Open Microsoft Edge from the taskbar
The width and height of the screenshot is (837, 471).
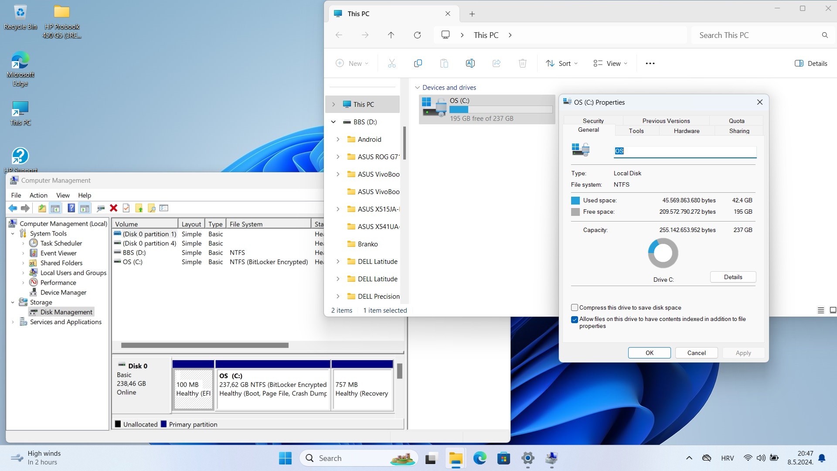pyautogui.click(x=480, y=458)
